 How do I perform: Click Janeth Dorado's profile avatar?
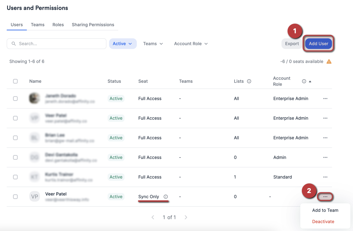coord(34,98)
